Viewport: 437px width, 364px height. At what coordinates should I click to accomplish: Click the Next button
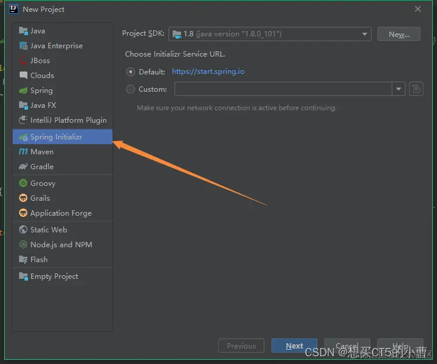294,346
